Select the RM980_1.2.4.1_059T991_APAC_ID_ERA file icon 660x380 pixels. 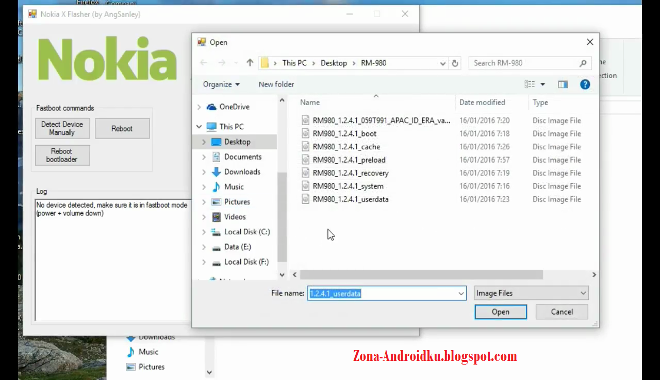(306, 120)
